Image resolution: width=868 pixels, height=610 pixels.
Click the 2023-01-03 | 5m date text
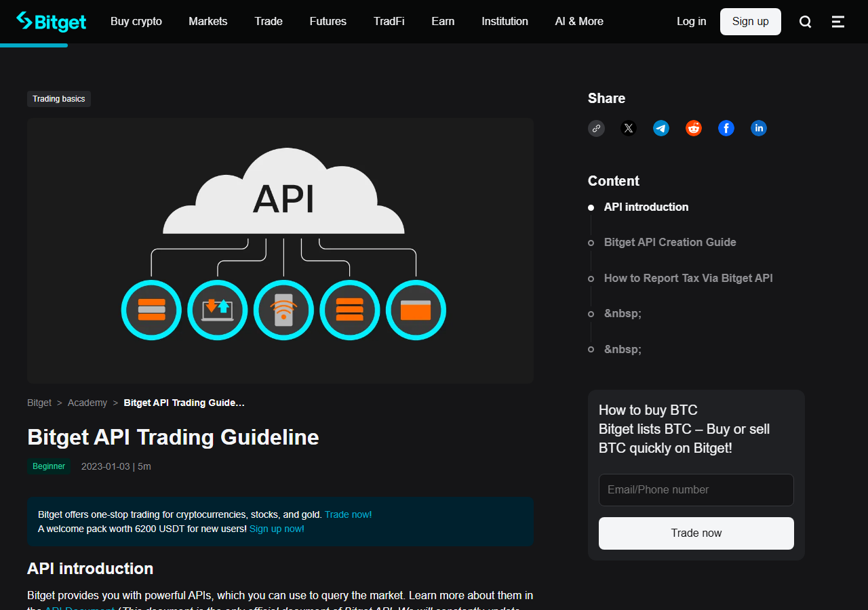coord(116,466)
